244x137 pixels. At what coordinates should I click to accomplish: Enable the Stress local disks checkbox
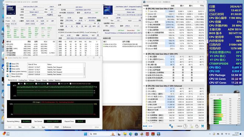[10, 74]
